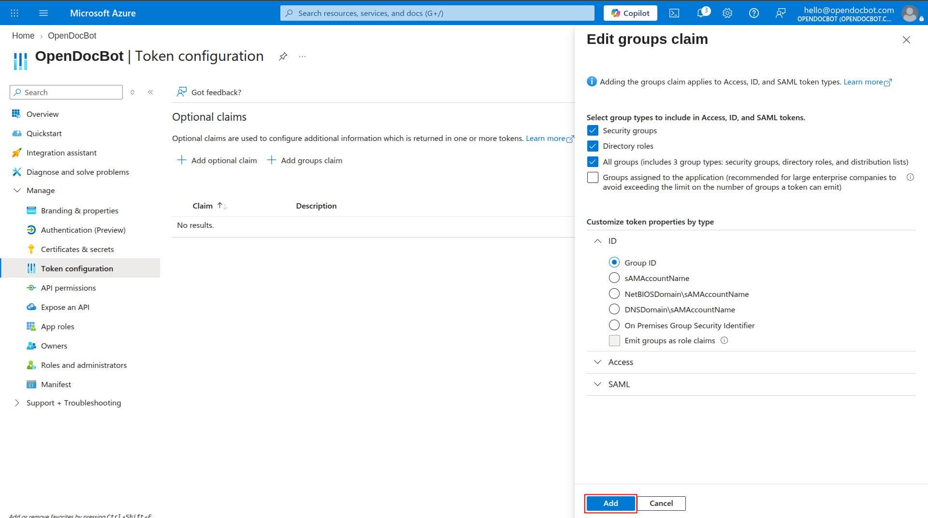Click the Integration assistant rocket icon
Viewport: 928px width, 518px height.
(16, 153)
